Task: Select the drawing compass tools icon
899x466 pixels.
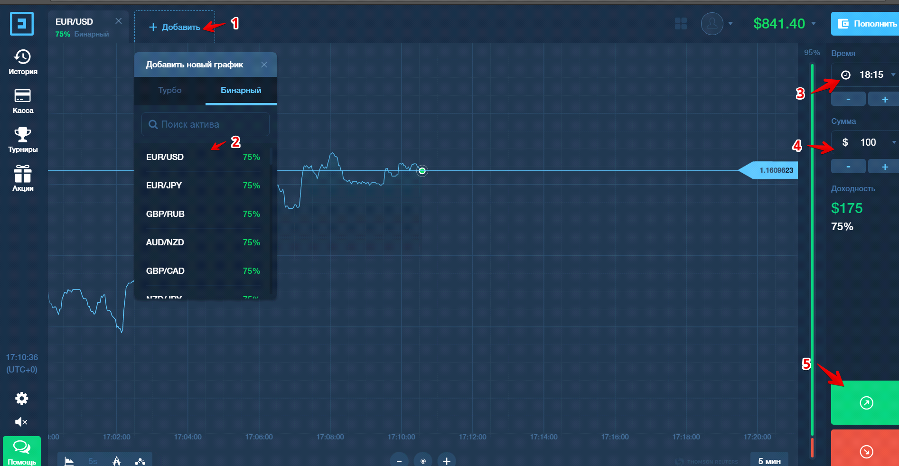Action: click(x=117, y=461)
